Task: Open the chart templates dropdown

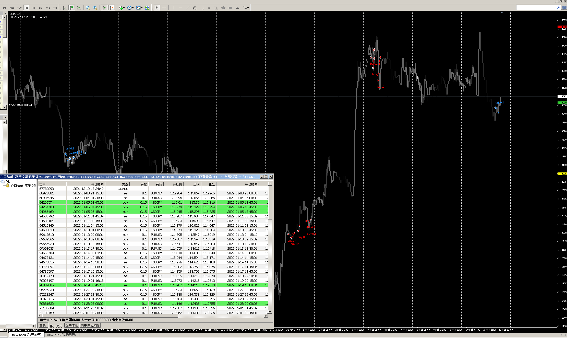Action: [x=139, y=8]
